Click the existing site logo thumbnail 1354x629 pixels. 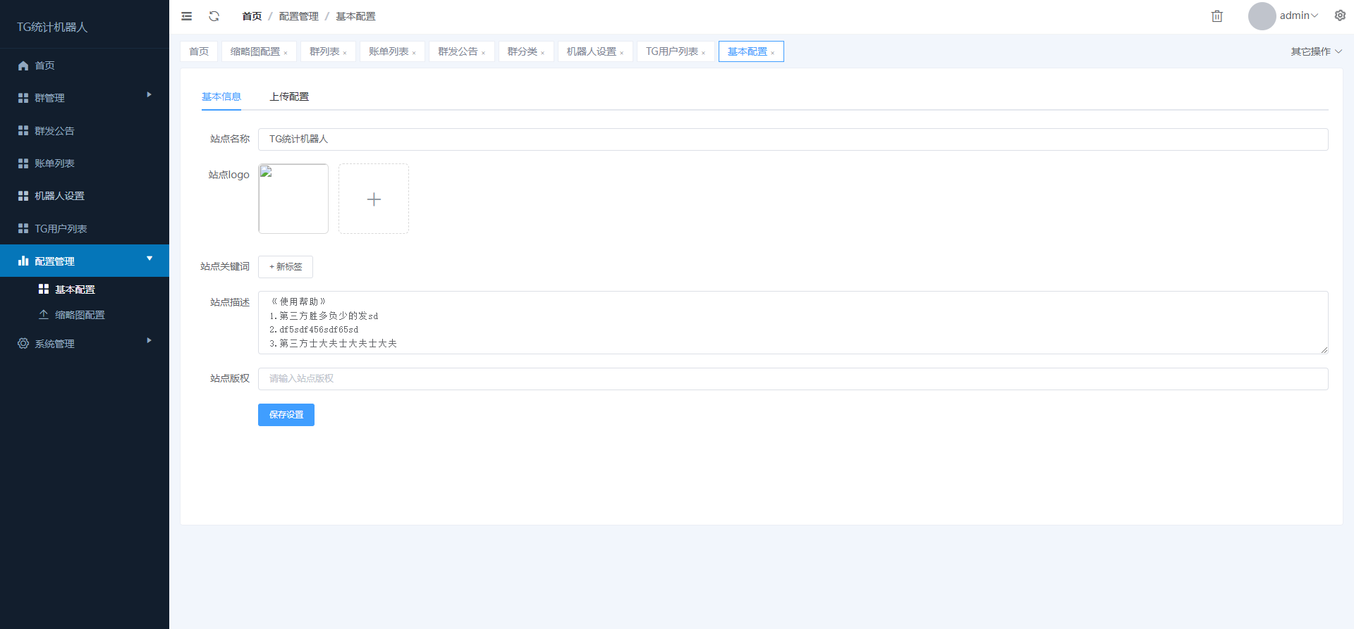[x=293, y=199]
